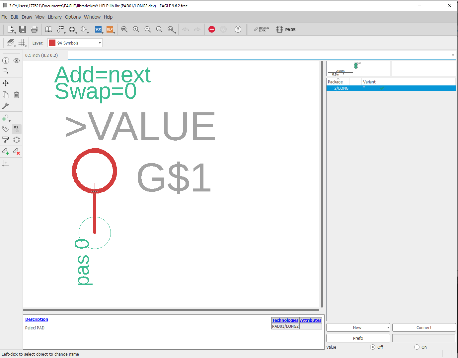
Task: Open the Library menu
Action: point(54,17)
